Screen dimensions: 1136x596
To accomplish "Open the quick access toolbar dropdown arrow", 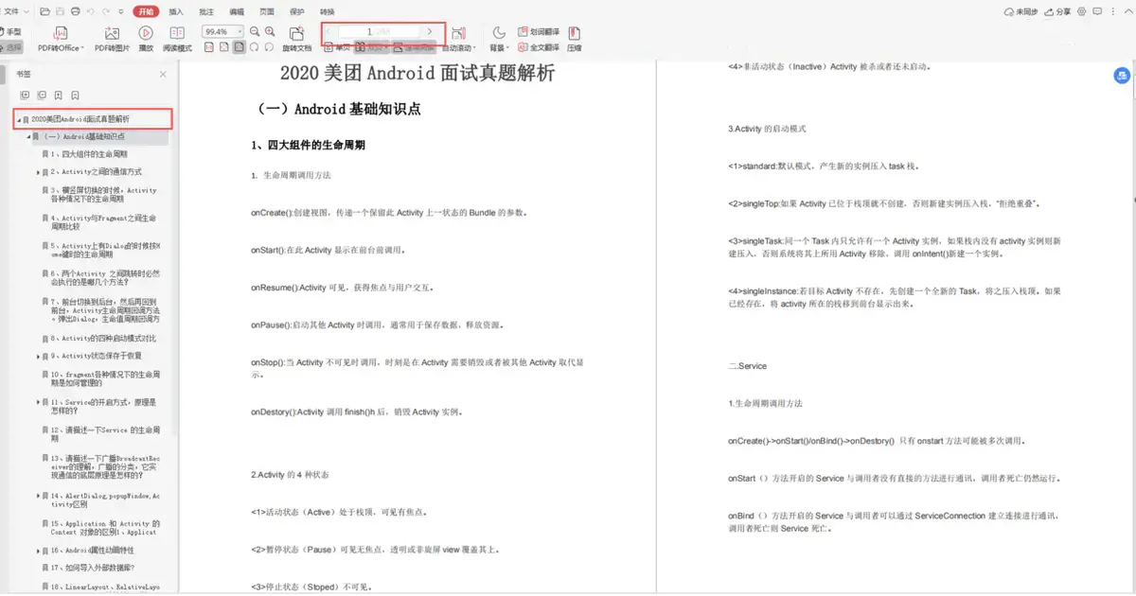I will click(120, 11).
